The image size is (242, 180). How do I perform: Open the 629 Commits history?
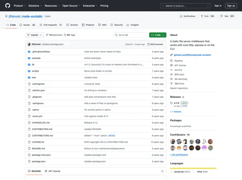point(155,44)
